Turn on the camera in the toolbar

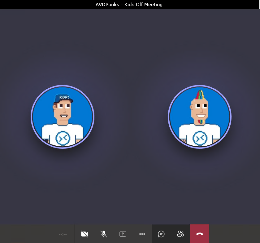[84, 234]
